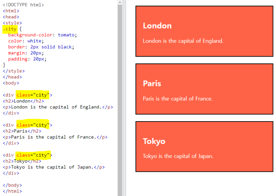Viewport: 276px width, 196px height.
Task: Click the Tokyo heading in the preview
Action: tap(154, 141)
